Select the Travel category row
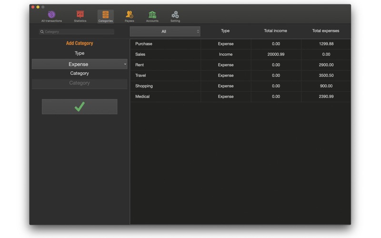The image size is (381, 238). coord(241,76)
